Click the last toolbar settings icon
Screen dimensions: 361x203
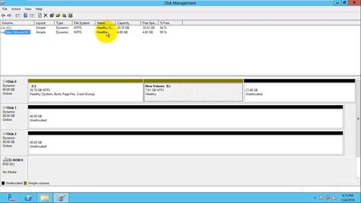(71, 15)
